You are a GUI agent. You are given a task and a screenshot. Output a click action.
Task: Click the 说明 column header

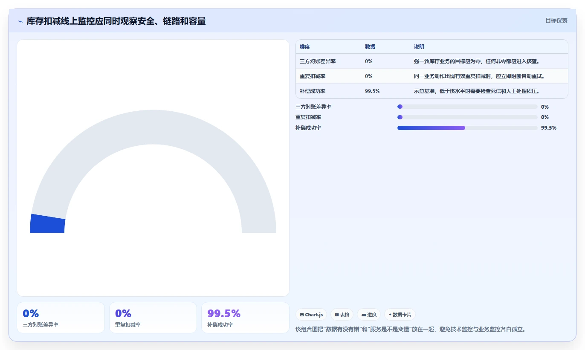tap(419, 47)
